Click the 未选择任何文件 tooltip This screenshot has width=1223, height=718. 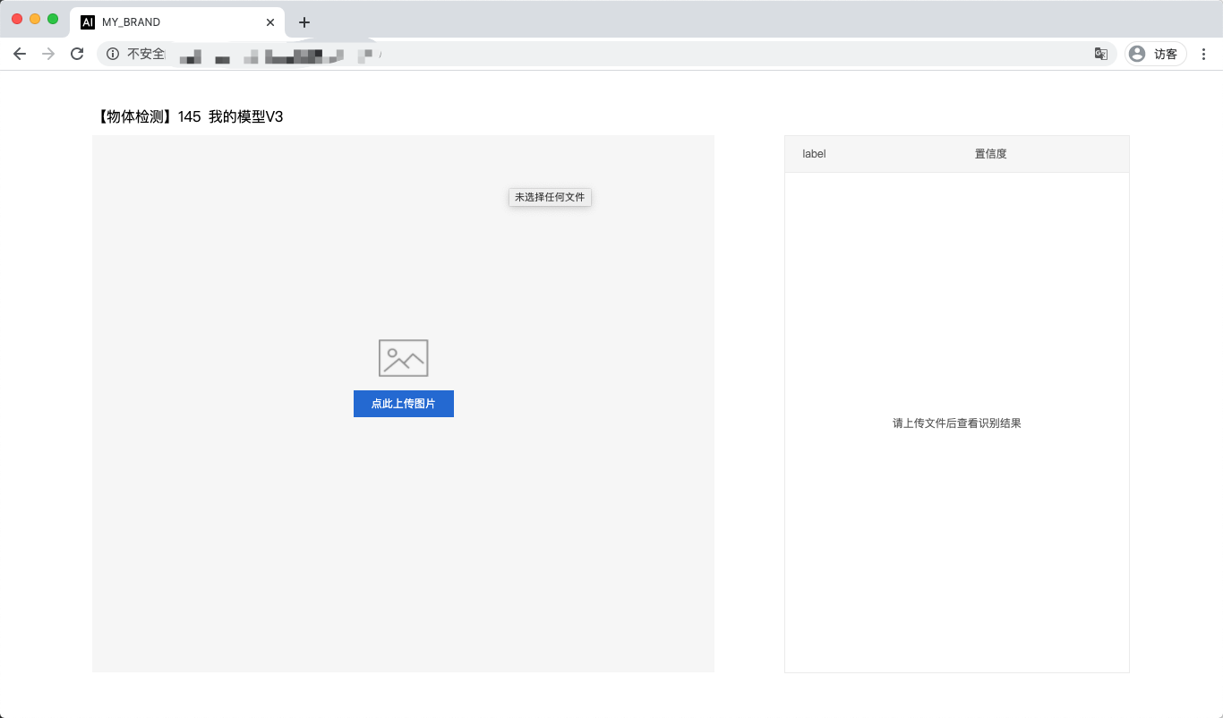click(x=550, y=197)
